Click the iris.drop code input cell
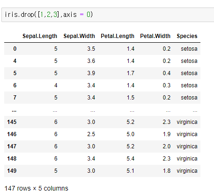This screenshot has height=192, width=214. [x=108, y=15]
